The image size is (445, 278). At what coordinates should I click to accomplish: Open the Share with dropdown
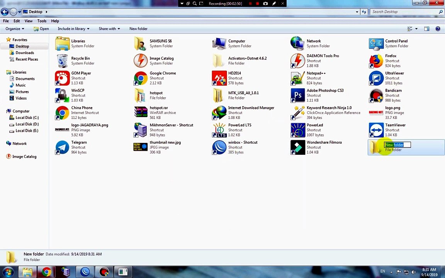click(109, 29)
